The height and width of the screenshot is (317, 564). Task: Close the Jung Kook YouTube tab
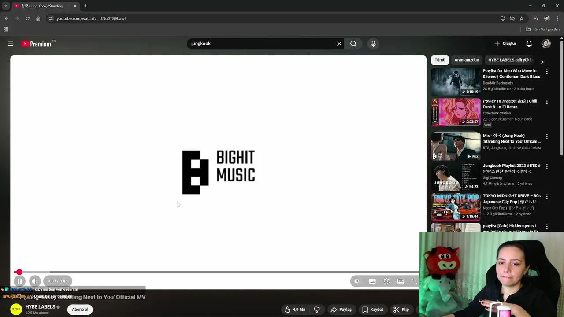(75, 6)
